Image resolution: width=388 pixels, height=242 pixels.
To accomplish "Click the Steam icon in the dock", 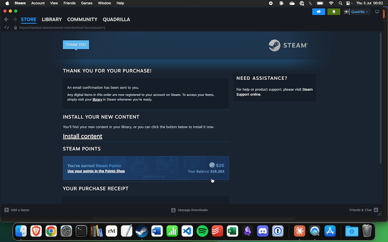I will click(142, 231).
